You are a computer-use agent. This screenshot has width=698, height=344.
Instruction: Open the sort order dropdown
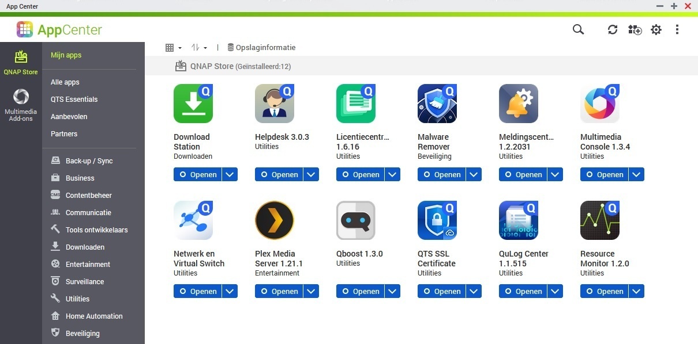[x=199, y=48]
